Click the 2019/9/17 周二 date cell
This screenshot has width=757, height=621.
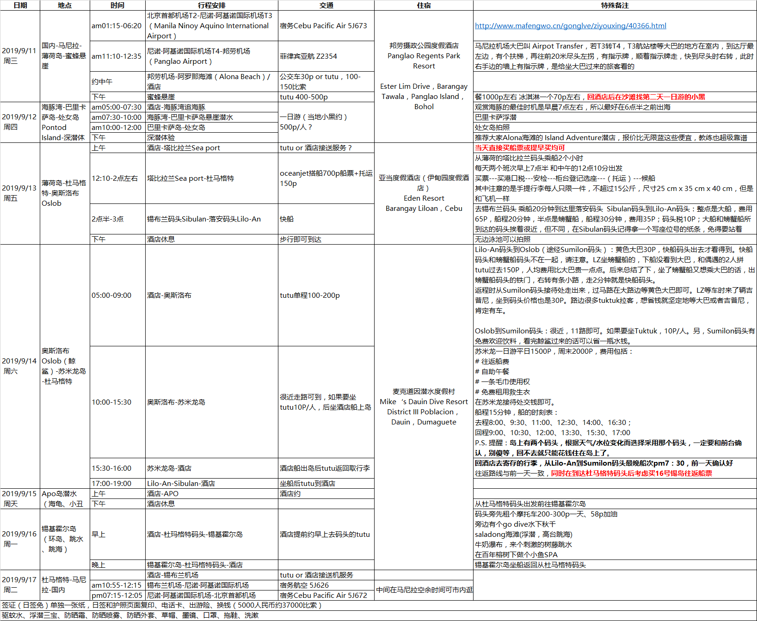pos(20,585)
